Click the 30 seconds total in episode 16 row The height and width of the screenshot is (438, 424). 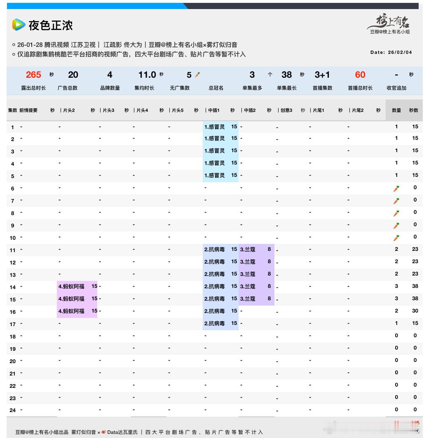[415, 311]
